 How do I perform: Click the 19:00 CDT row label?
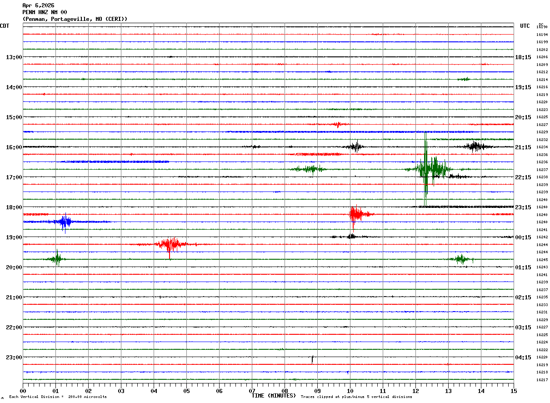click(x=14, y=237)
